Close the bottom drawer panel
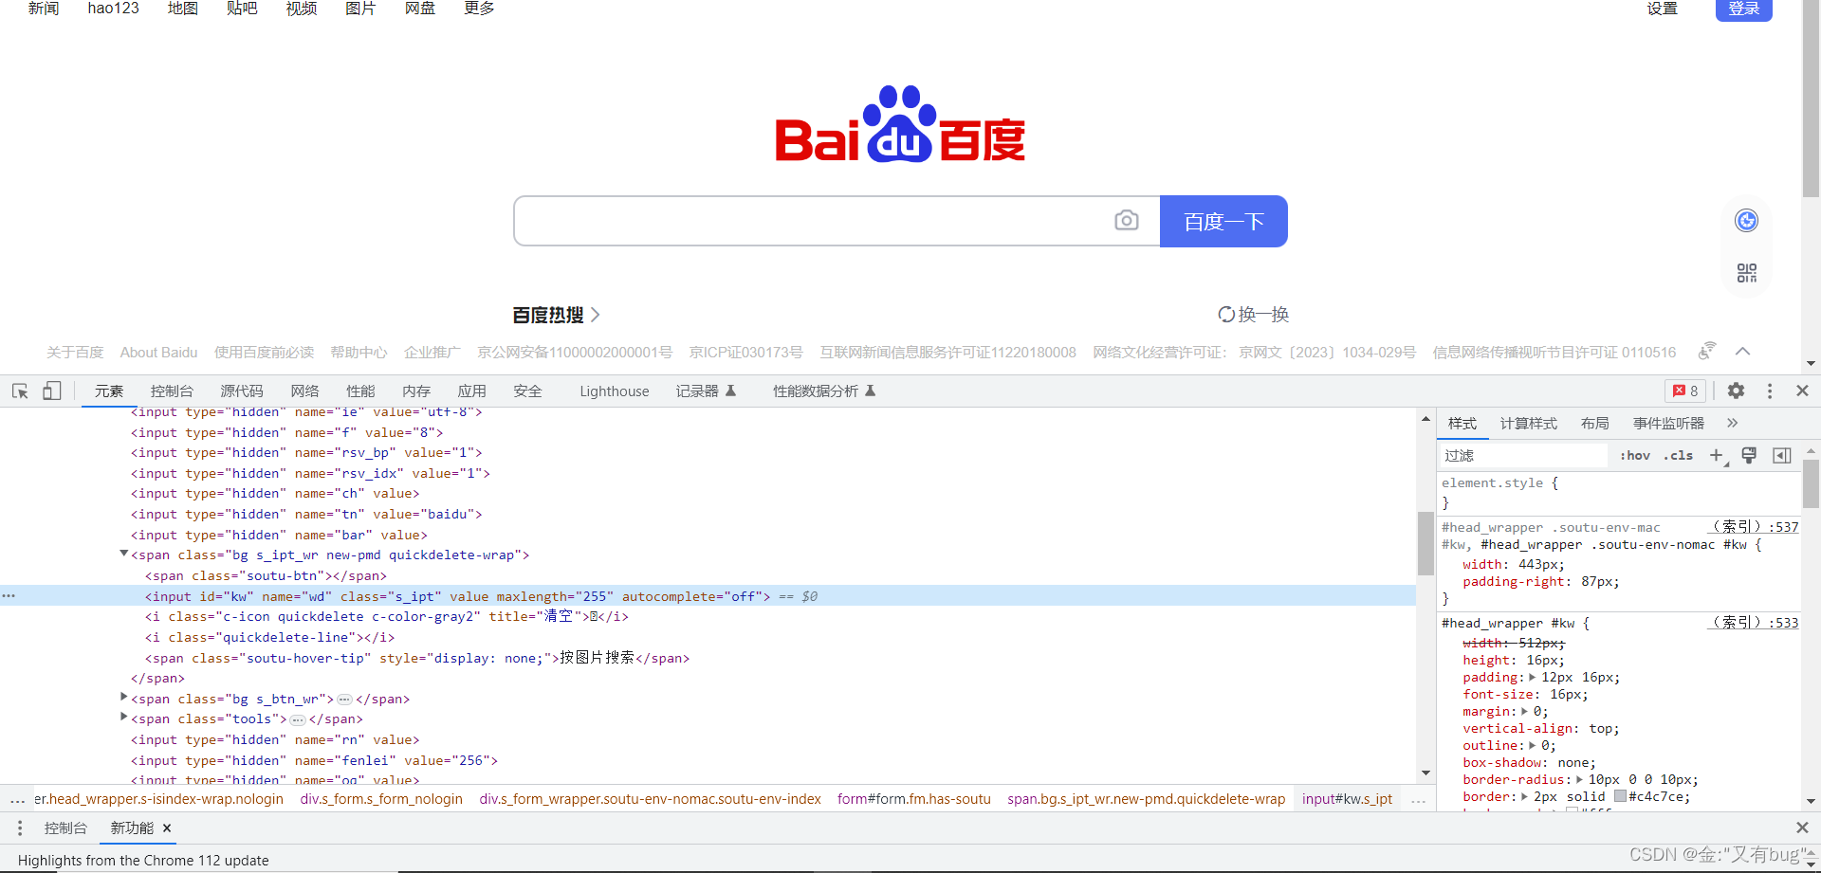This screenshot has width=1821, height=873. click(x=1802, y=828)
